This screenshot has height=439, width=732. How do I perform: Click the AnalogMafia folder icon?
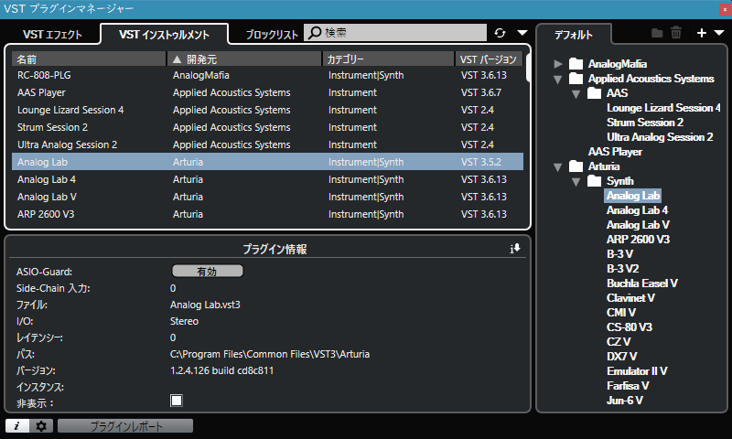(x=576, y=63)
